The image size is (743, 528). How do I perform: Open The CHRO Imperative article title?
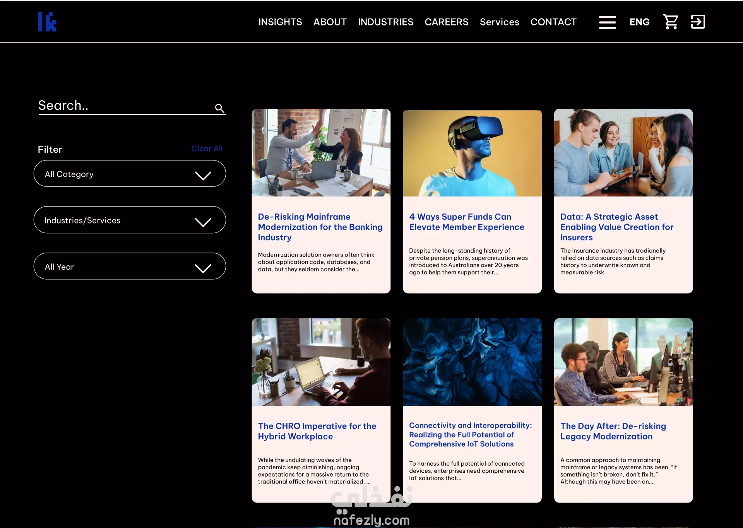[x=317, y=431]
